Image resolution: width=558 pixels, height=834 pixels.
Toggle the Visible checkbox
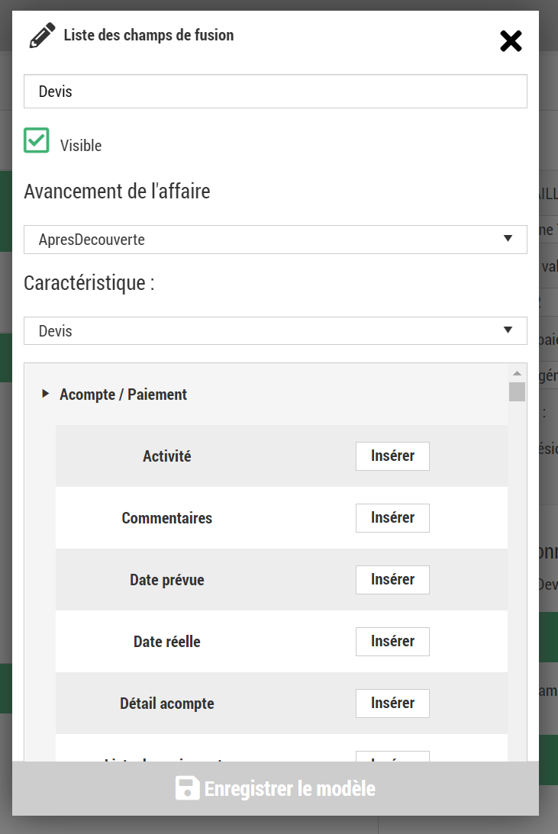(x=37, y=140)
